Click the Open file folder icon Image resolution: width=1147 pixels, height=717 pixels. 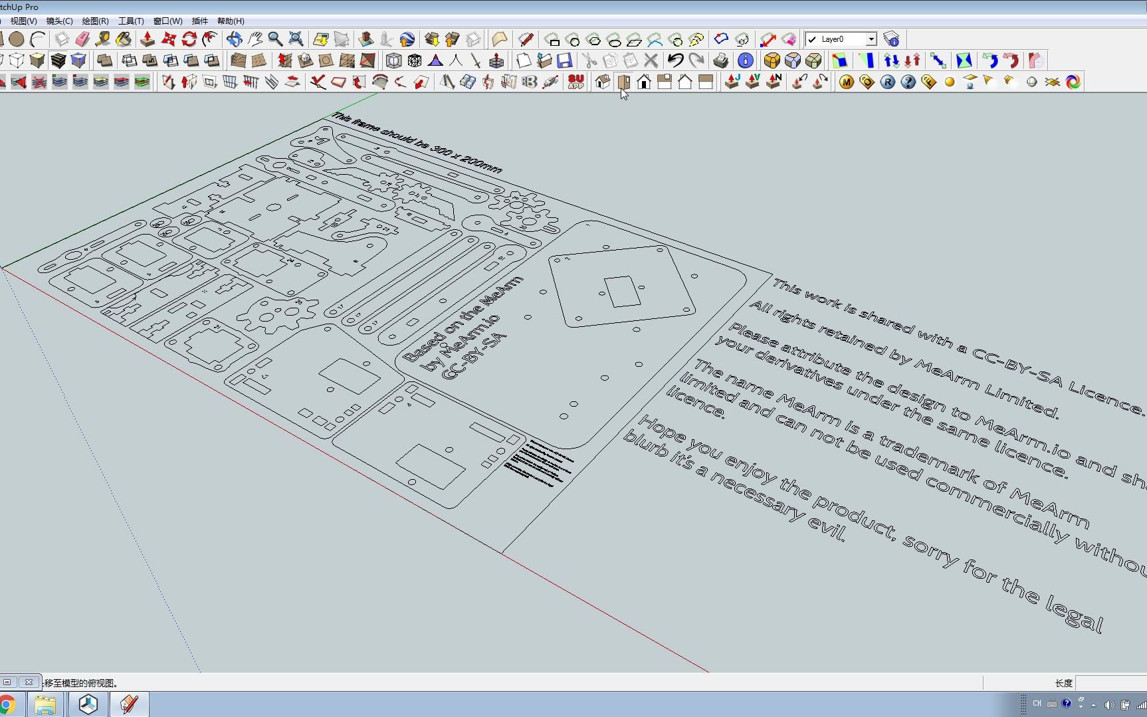coord(544,60)
